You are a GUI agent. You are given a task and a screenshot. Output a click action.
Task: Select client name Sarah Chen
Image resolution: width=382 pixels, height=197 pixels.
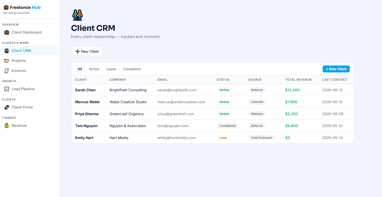click(x=85, y=90)
